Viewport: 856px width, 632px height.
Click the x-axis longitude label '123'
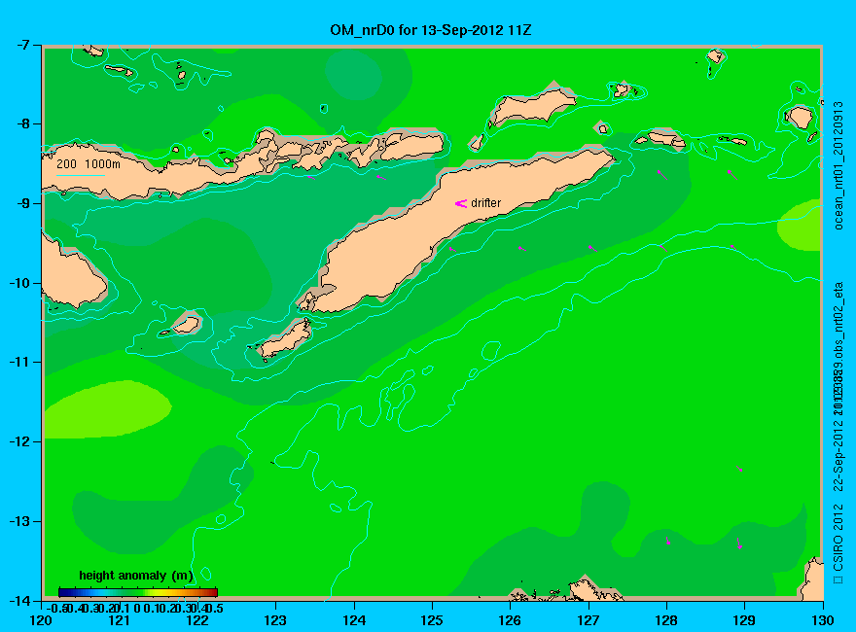click(275, 620)
